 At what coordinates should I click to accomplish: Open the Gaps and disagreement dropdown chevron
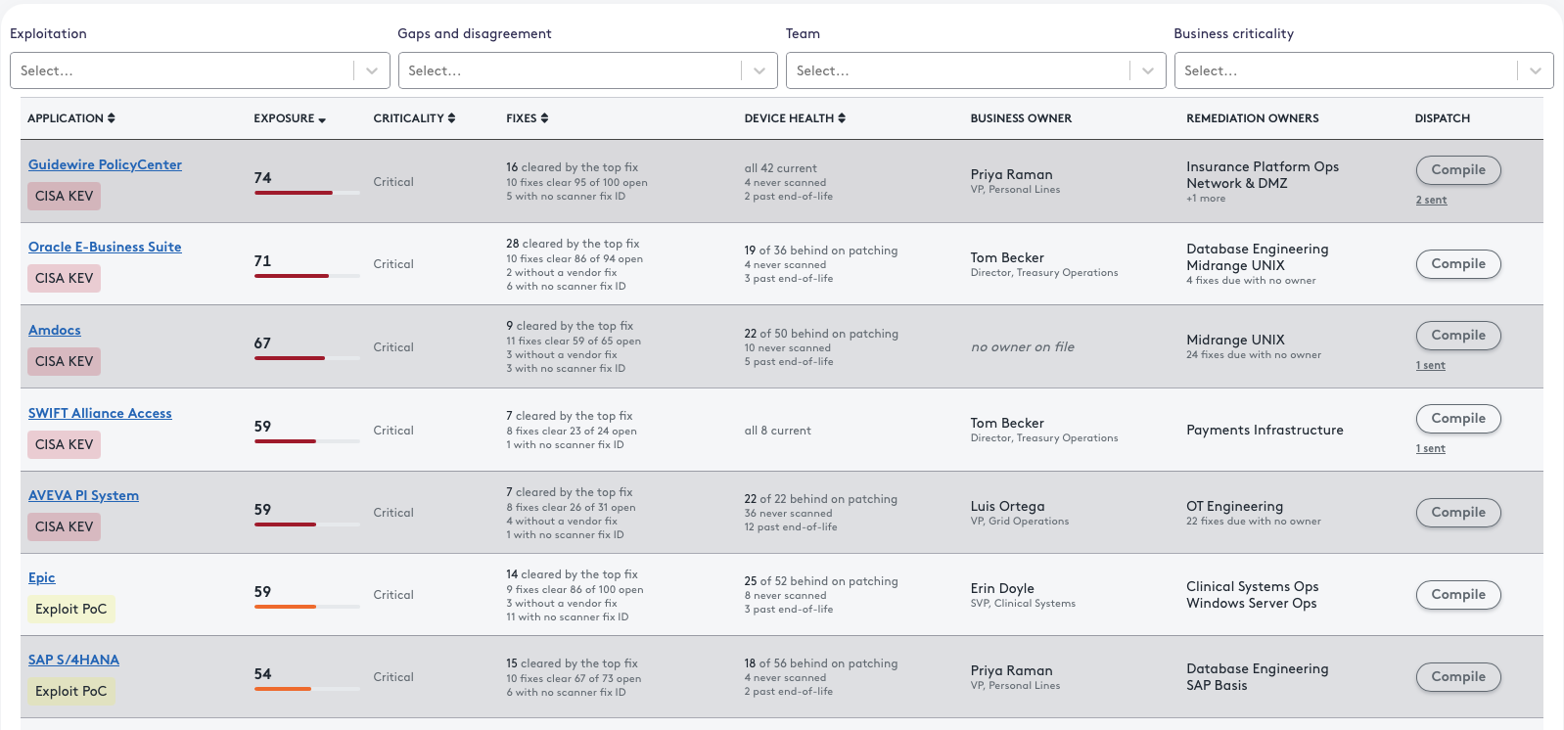click(x=759, y=70)
